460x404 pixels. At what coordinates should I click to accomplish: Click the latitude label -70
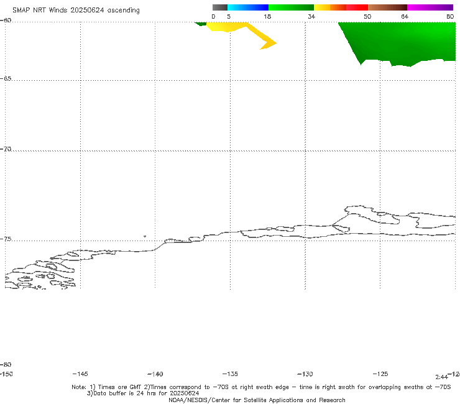pos(6,149)
